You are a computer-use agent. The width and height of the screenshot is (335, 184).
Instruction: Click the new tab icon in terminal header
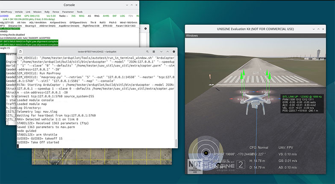[x=21, y=52]
